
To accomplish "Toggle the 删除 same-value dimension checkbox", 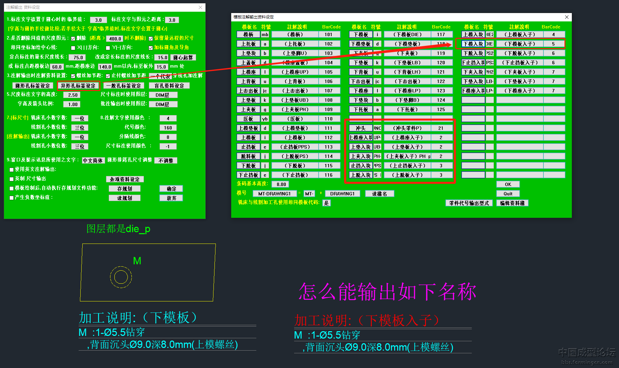I will 73,38.
